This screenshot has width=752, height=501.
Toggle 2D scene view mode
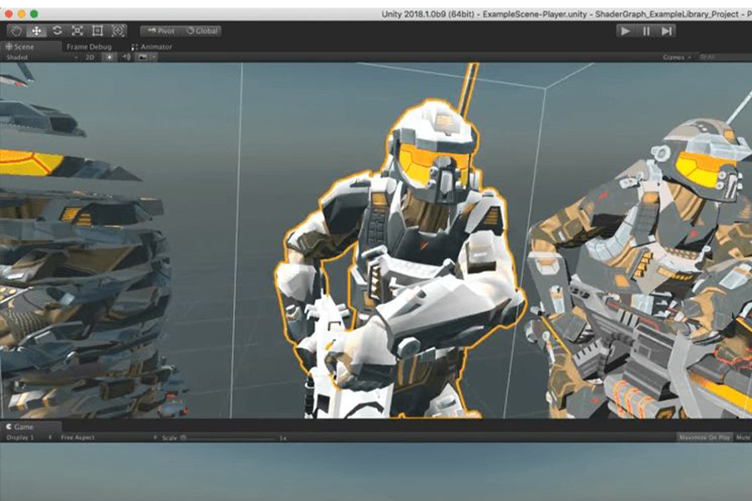(x=89, y=57)
